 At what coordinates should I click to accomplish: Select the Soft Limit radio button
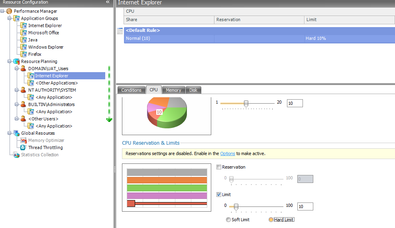tap(228, 220)
